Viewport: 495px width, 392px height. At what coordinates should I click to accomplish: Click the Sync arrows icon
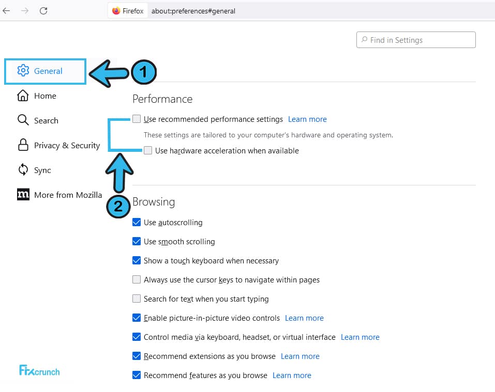[23, 169]
